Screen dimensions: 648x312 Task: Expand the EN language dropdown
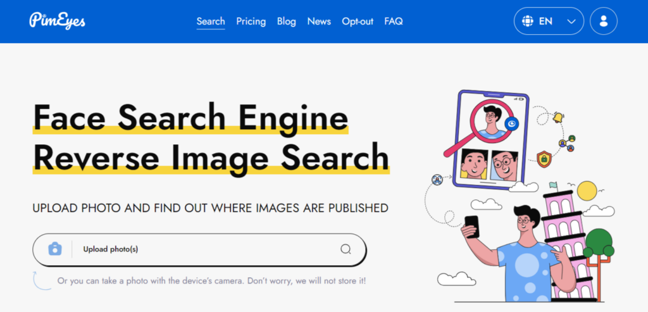tap(549, 21)
